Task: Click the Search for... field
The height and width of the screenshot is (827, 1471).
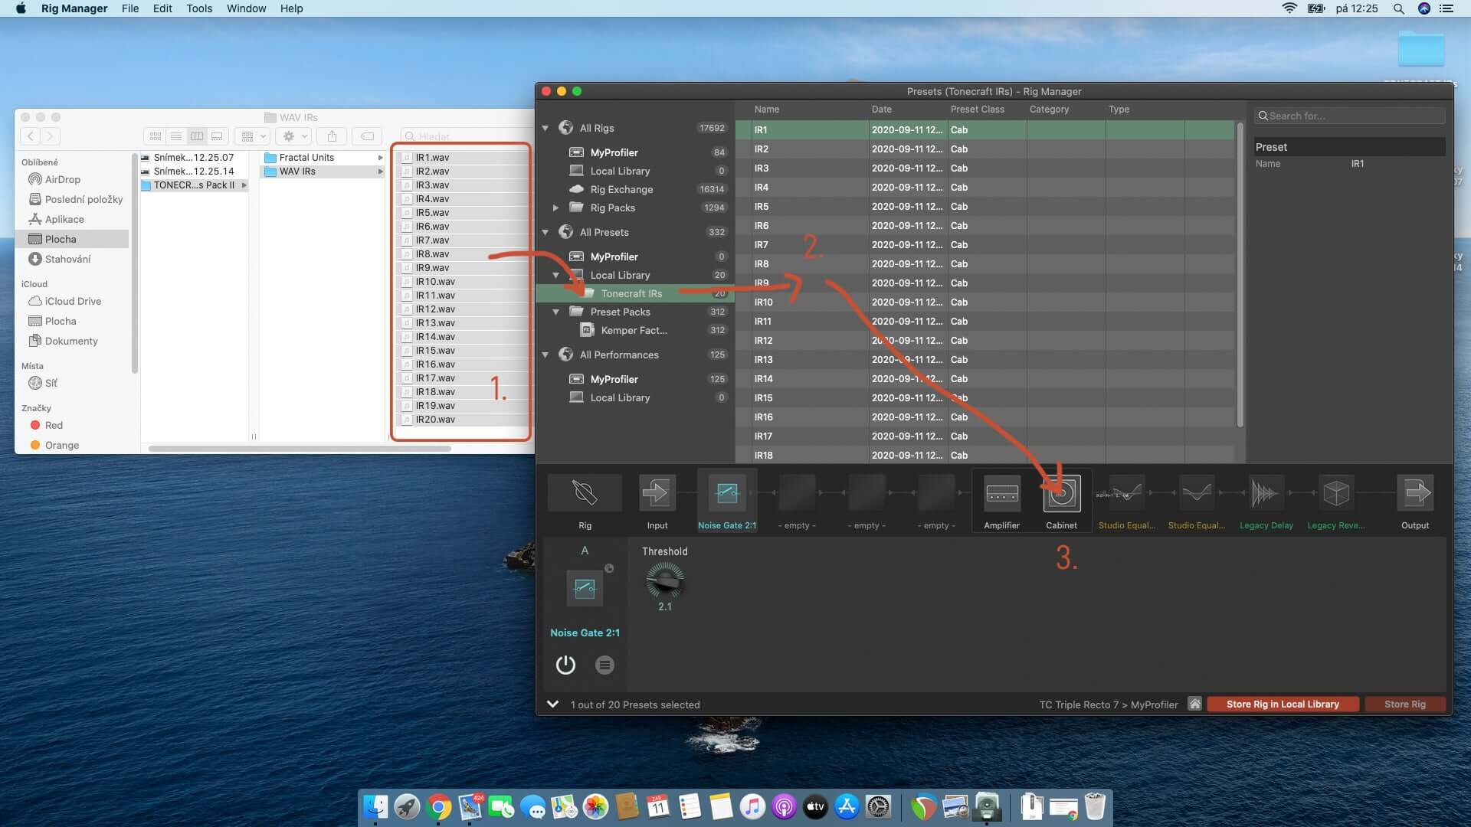Action: 1350,116
